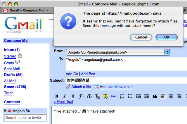Click the Angelo Su chat name
The image size is (187, 124).
click(x=21, y=111)
